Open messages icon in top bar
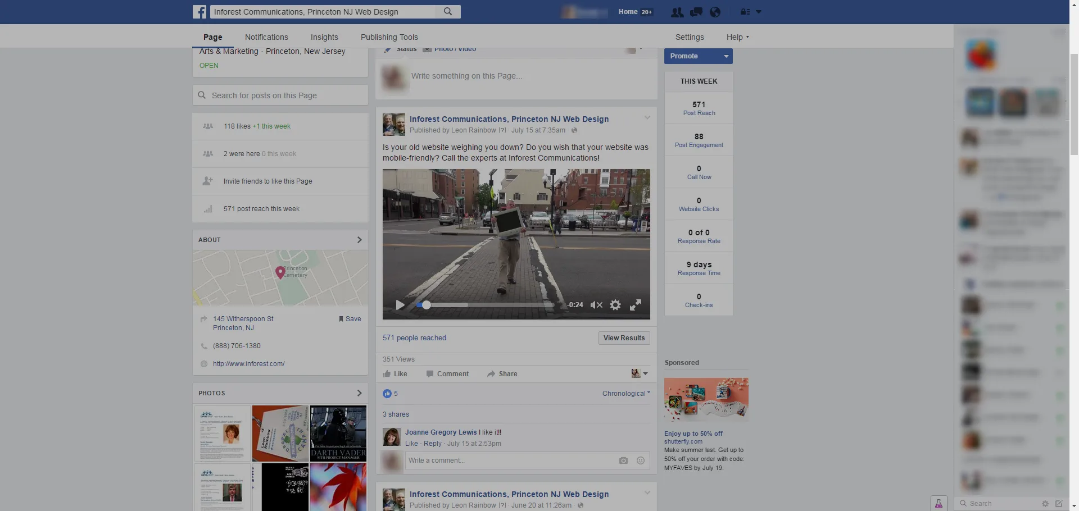 coord(696,12)
